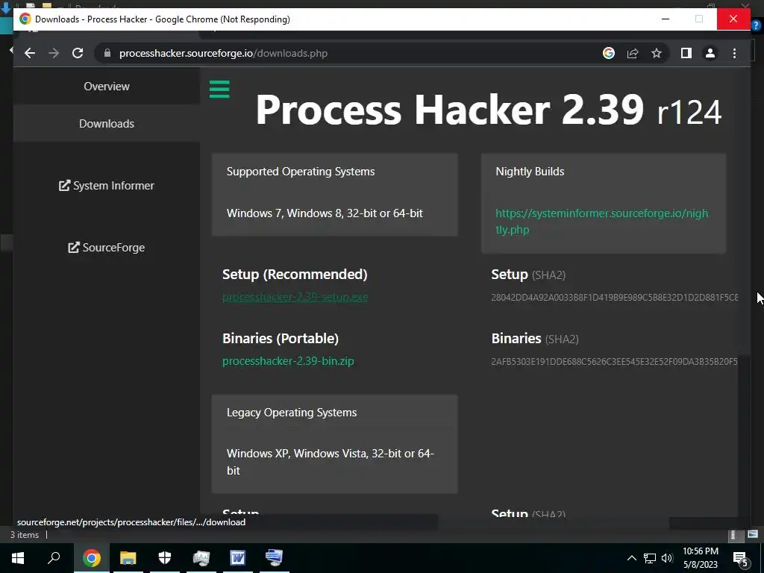Viewport: 764px width, 573px height.
Task: Open the SourceForge sidebar link
Action: [106, 248]
